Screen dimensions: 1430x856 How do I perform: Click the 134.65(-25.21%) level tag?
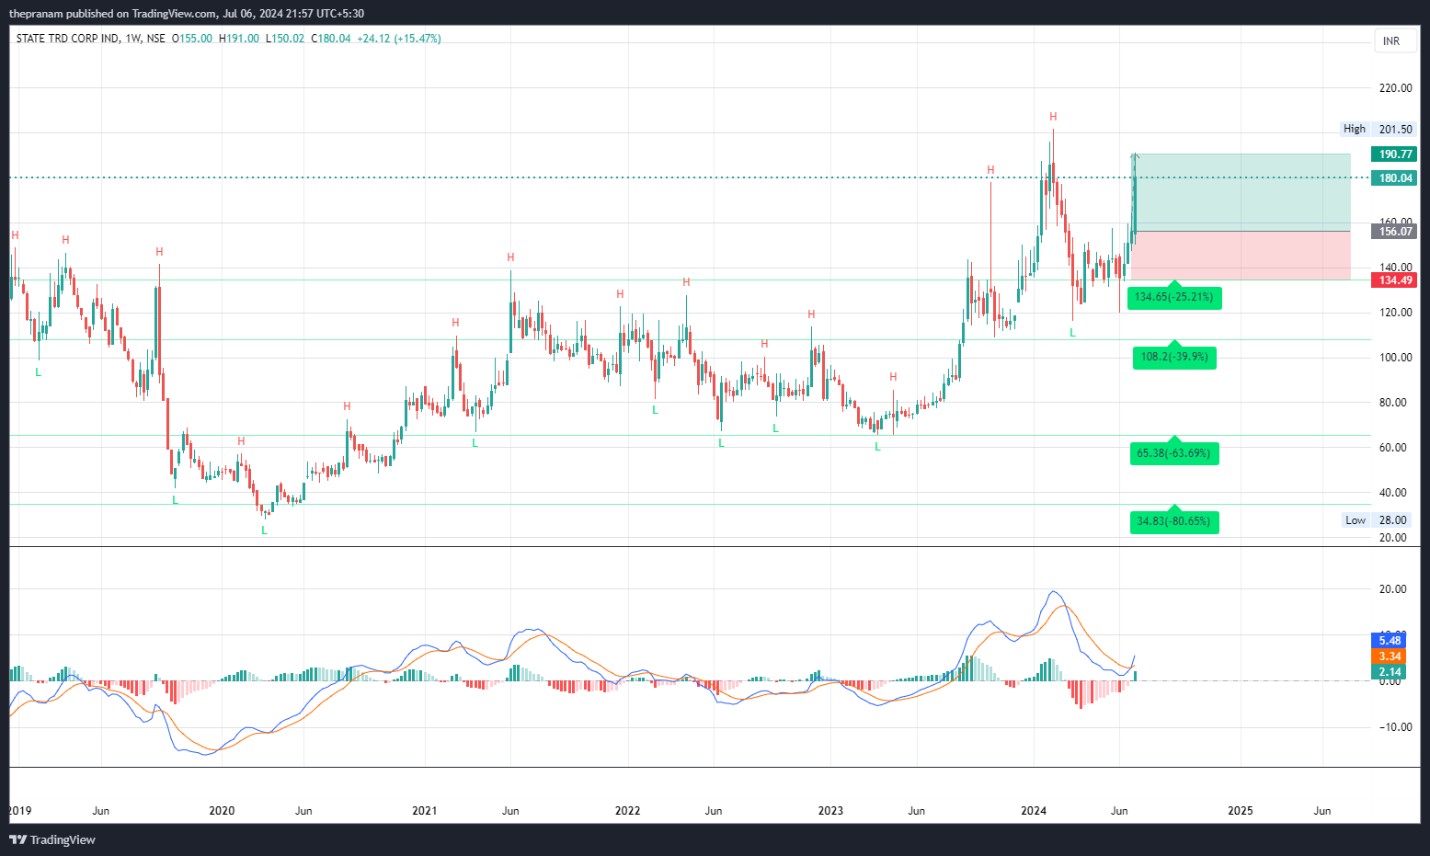(x=1173, y=297)
